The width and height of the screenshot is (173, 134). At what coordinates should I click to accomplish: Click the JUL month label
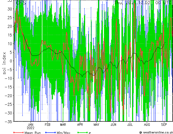click(130, 125)
